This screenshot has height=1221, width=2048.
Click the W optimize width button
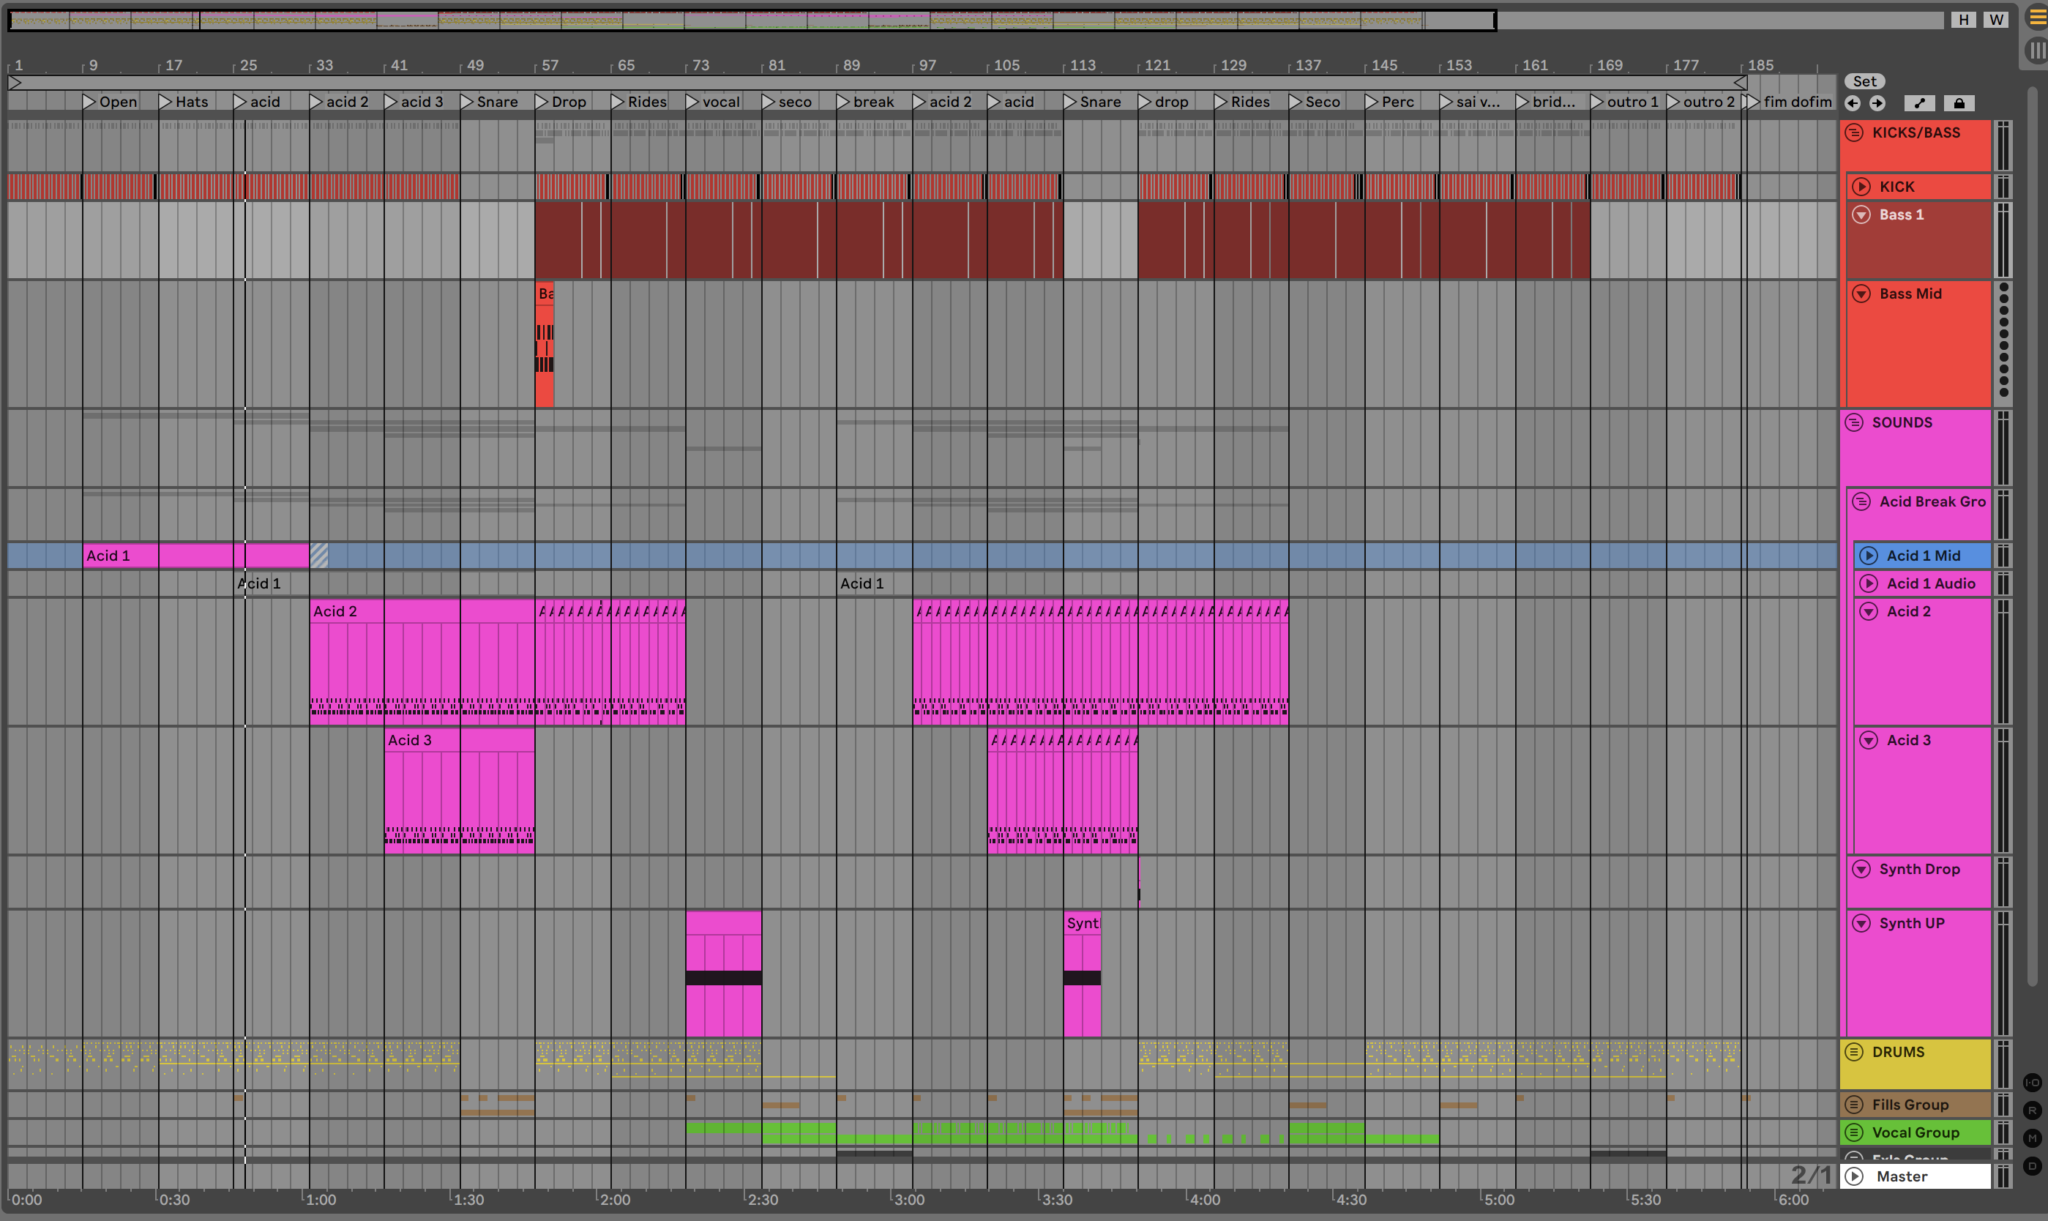(1996, 20)
